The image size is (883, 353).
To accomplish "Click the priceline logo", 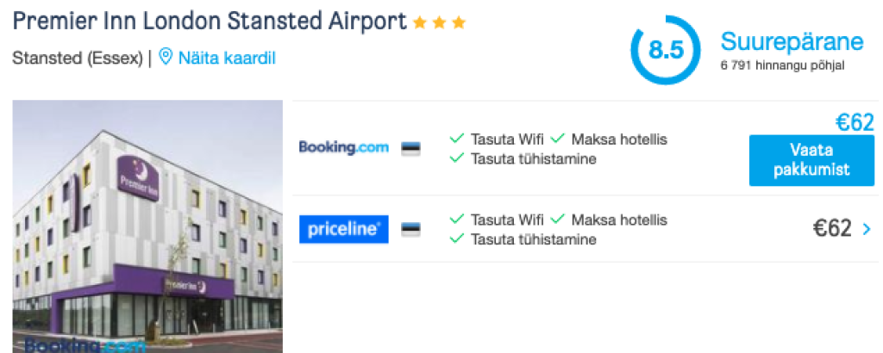I will [x=343, y=229].
